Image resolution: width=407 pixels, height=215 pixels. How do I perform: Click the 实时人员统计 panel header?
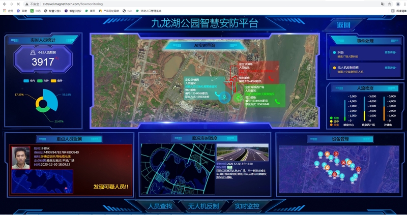point(43,40)
